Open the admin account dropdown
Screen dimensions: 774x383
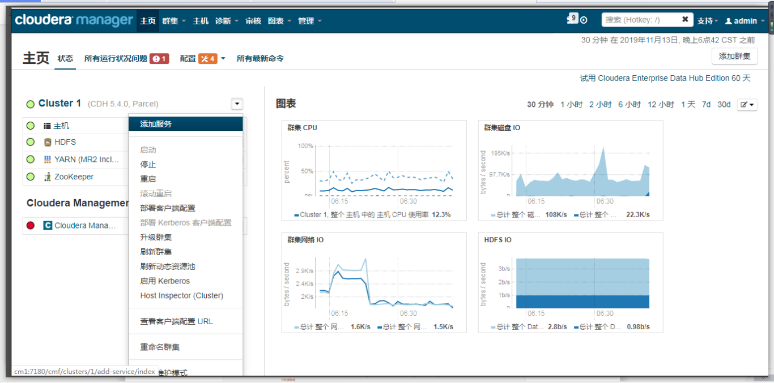pos(744,21)
